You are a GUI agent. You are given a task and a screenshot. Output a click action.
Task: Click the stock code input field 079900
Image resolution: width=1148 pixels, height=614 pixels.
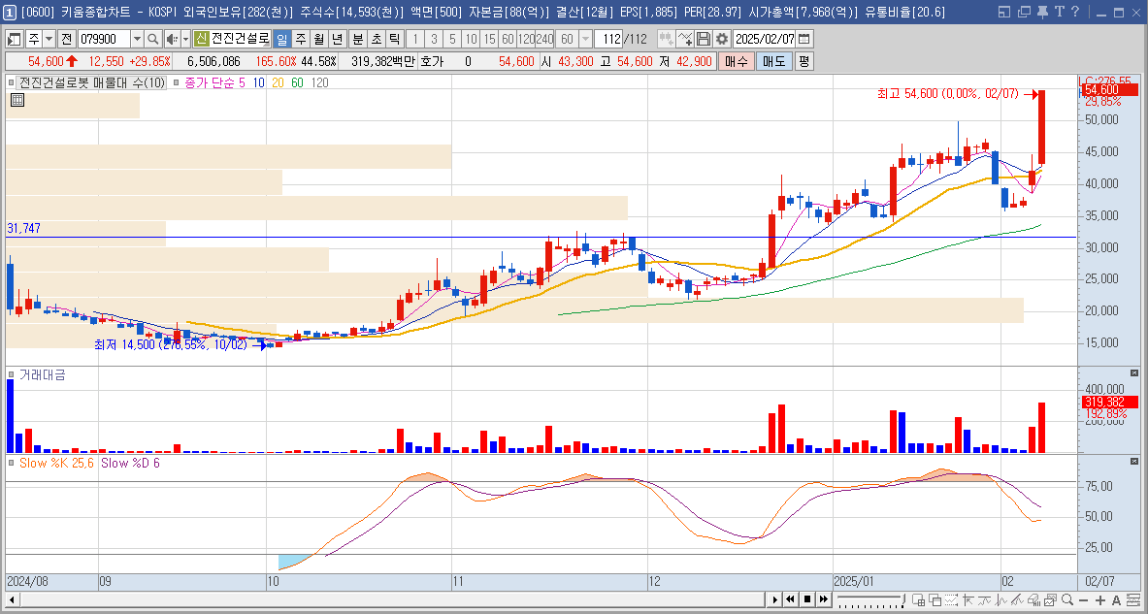click(x=104, y=39)
